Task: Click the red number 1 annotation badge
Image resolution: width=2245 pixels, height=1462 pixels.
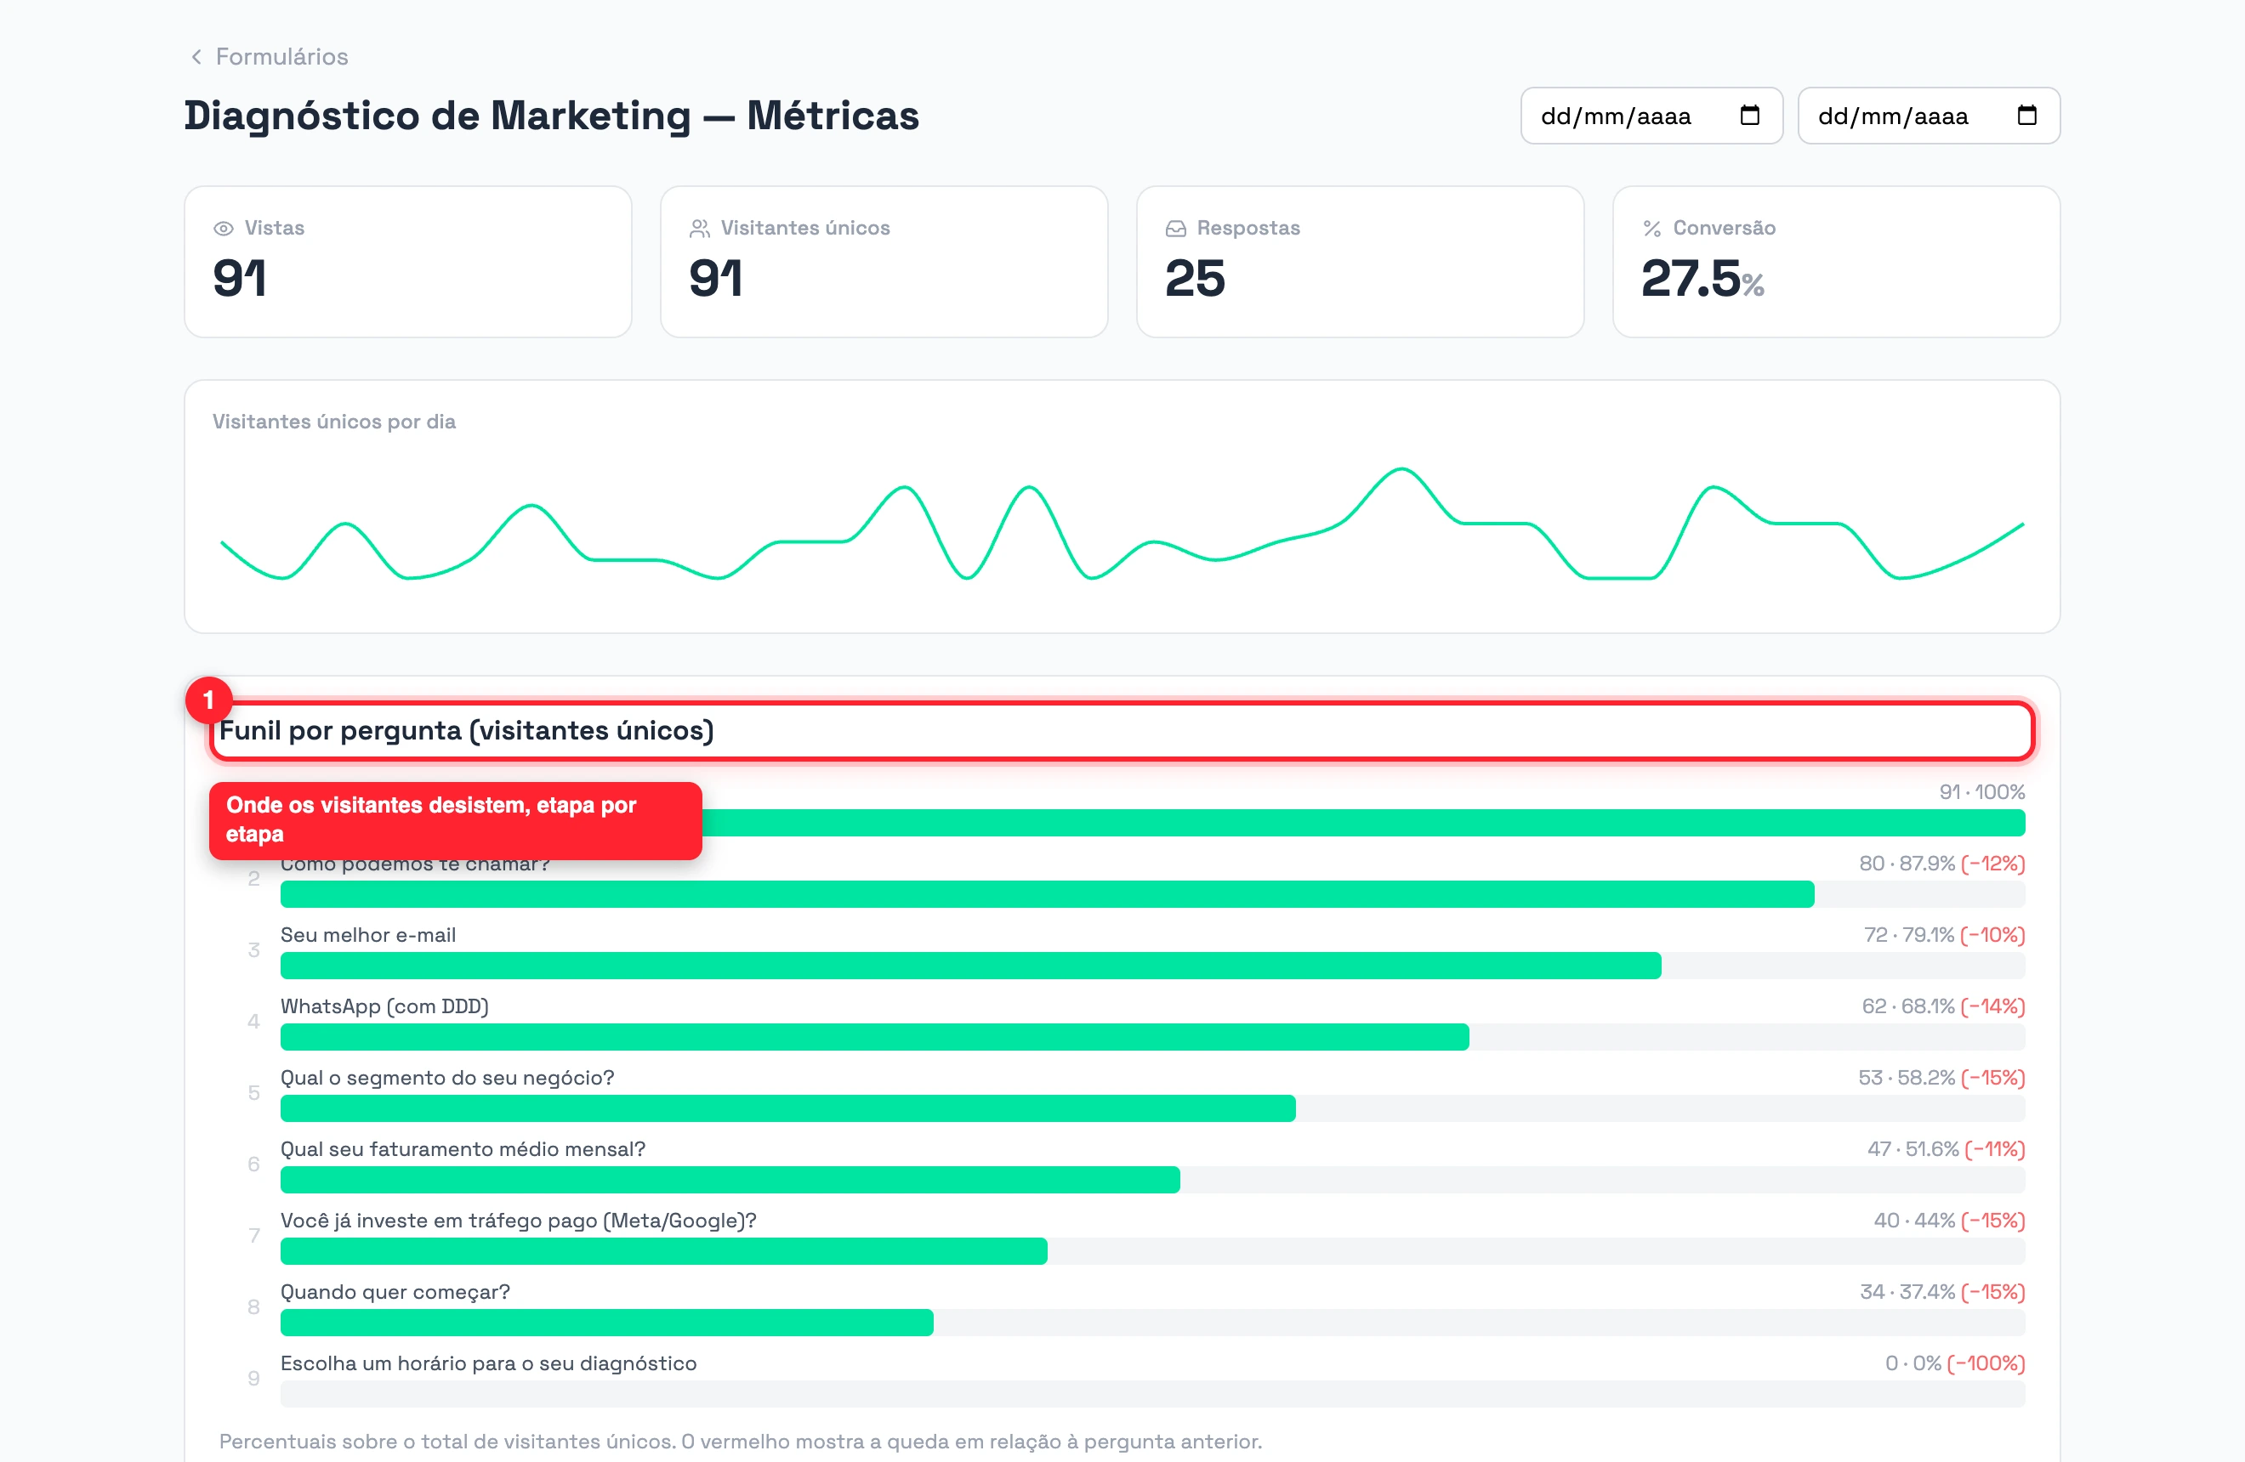Action: pos(208,700)
